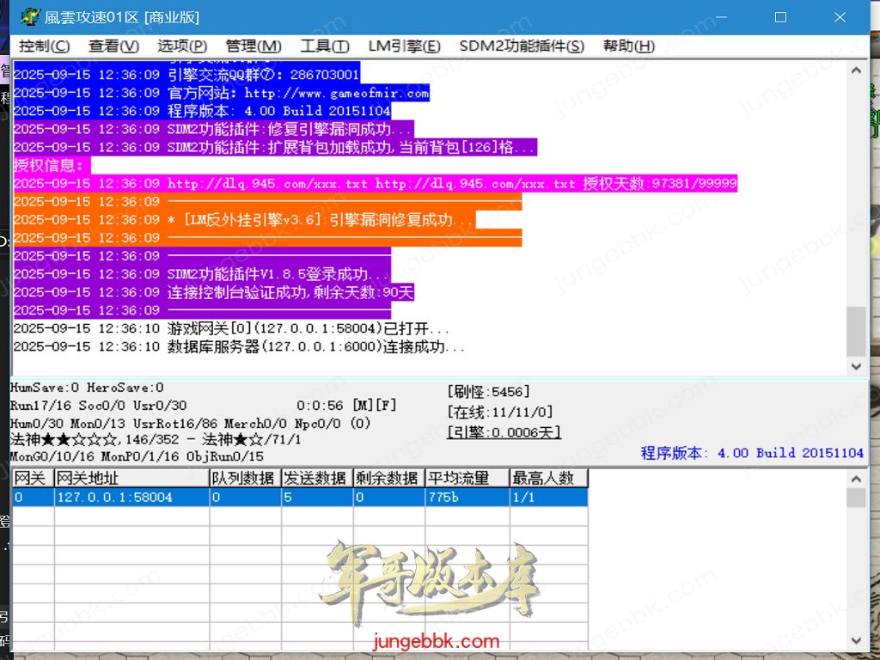Open the 查看(V) menu
880x660 pixels.
click(113, 46)
